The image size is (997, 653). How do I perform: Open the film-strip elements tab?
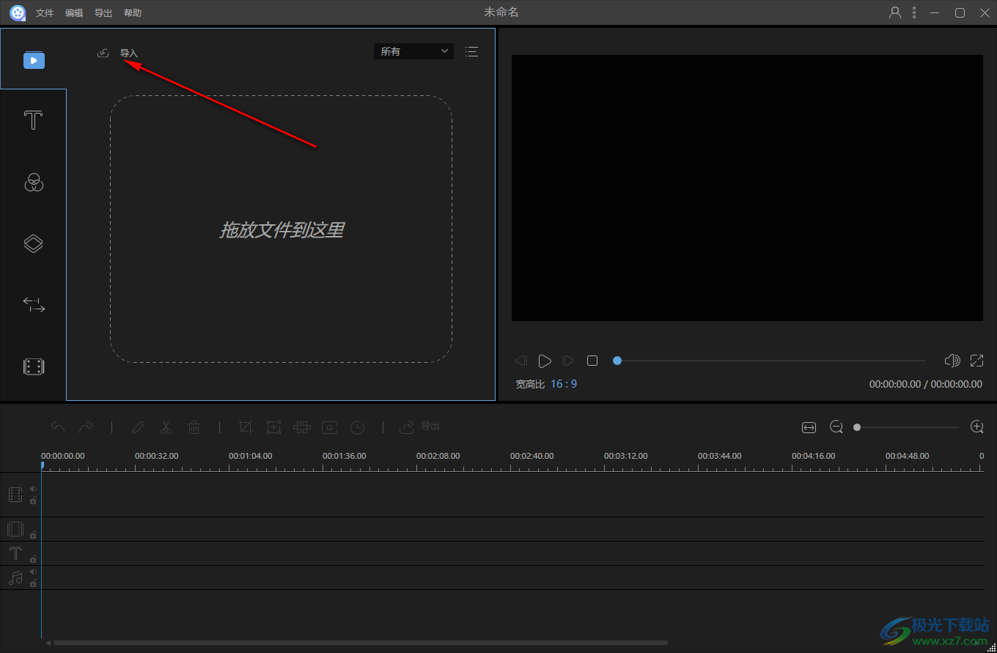pyautogui.click(x=34, y=366)
